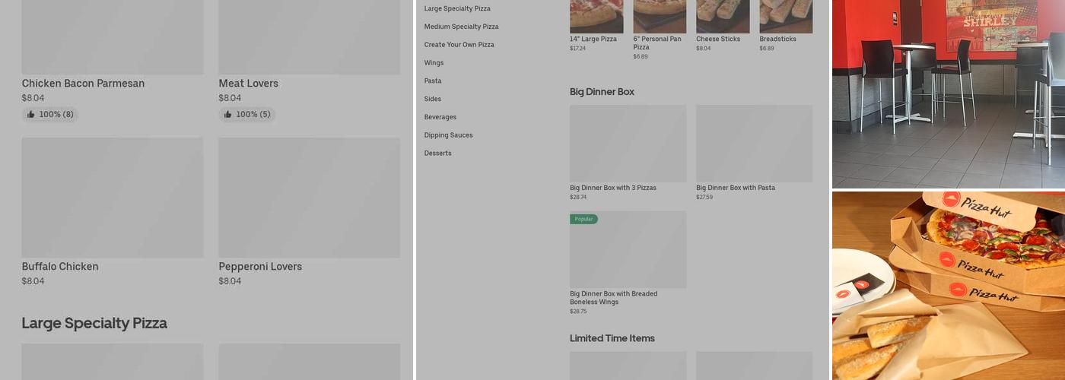Click the Big Dinner Box section heading
Image resolution: width=1065 pixels, height=380 pixels.
point(602,92)
